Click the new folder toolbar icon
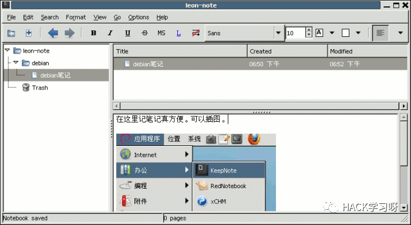This screenshot has width=411, height=225. click(11, 33)
